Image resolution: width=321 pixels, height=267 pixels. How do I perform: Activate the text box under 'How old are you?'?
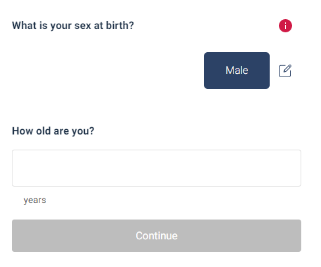point(157,168)
